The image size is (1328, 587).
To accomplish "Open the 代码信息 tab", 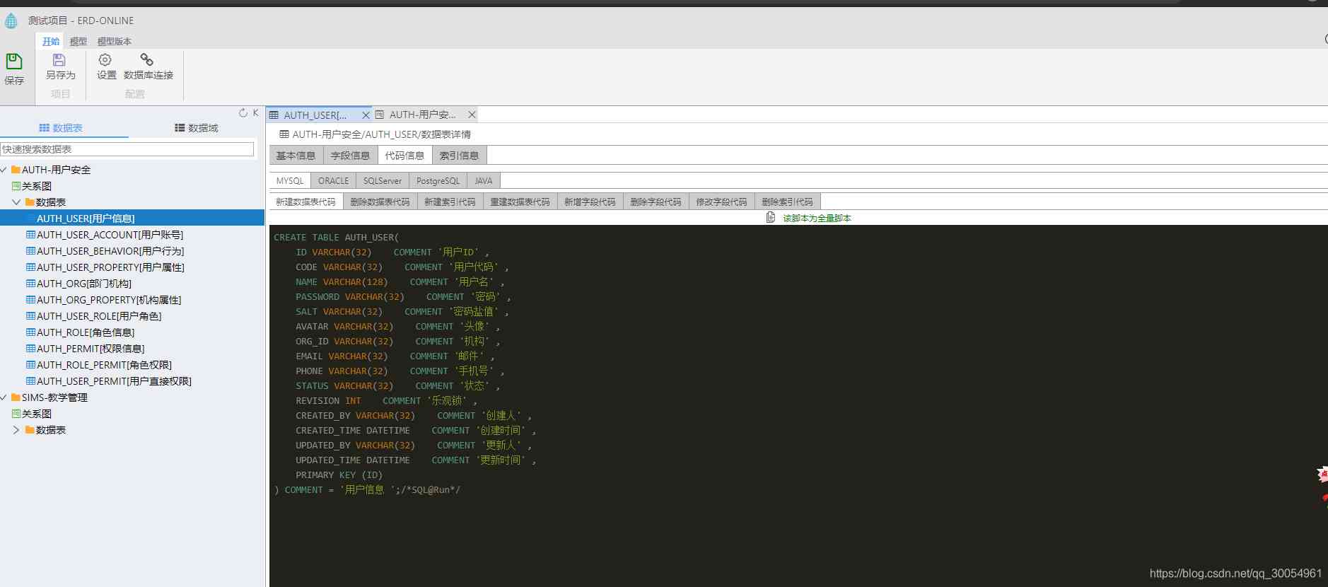I will pos(405,156).
